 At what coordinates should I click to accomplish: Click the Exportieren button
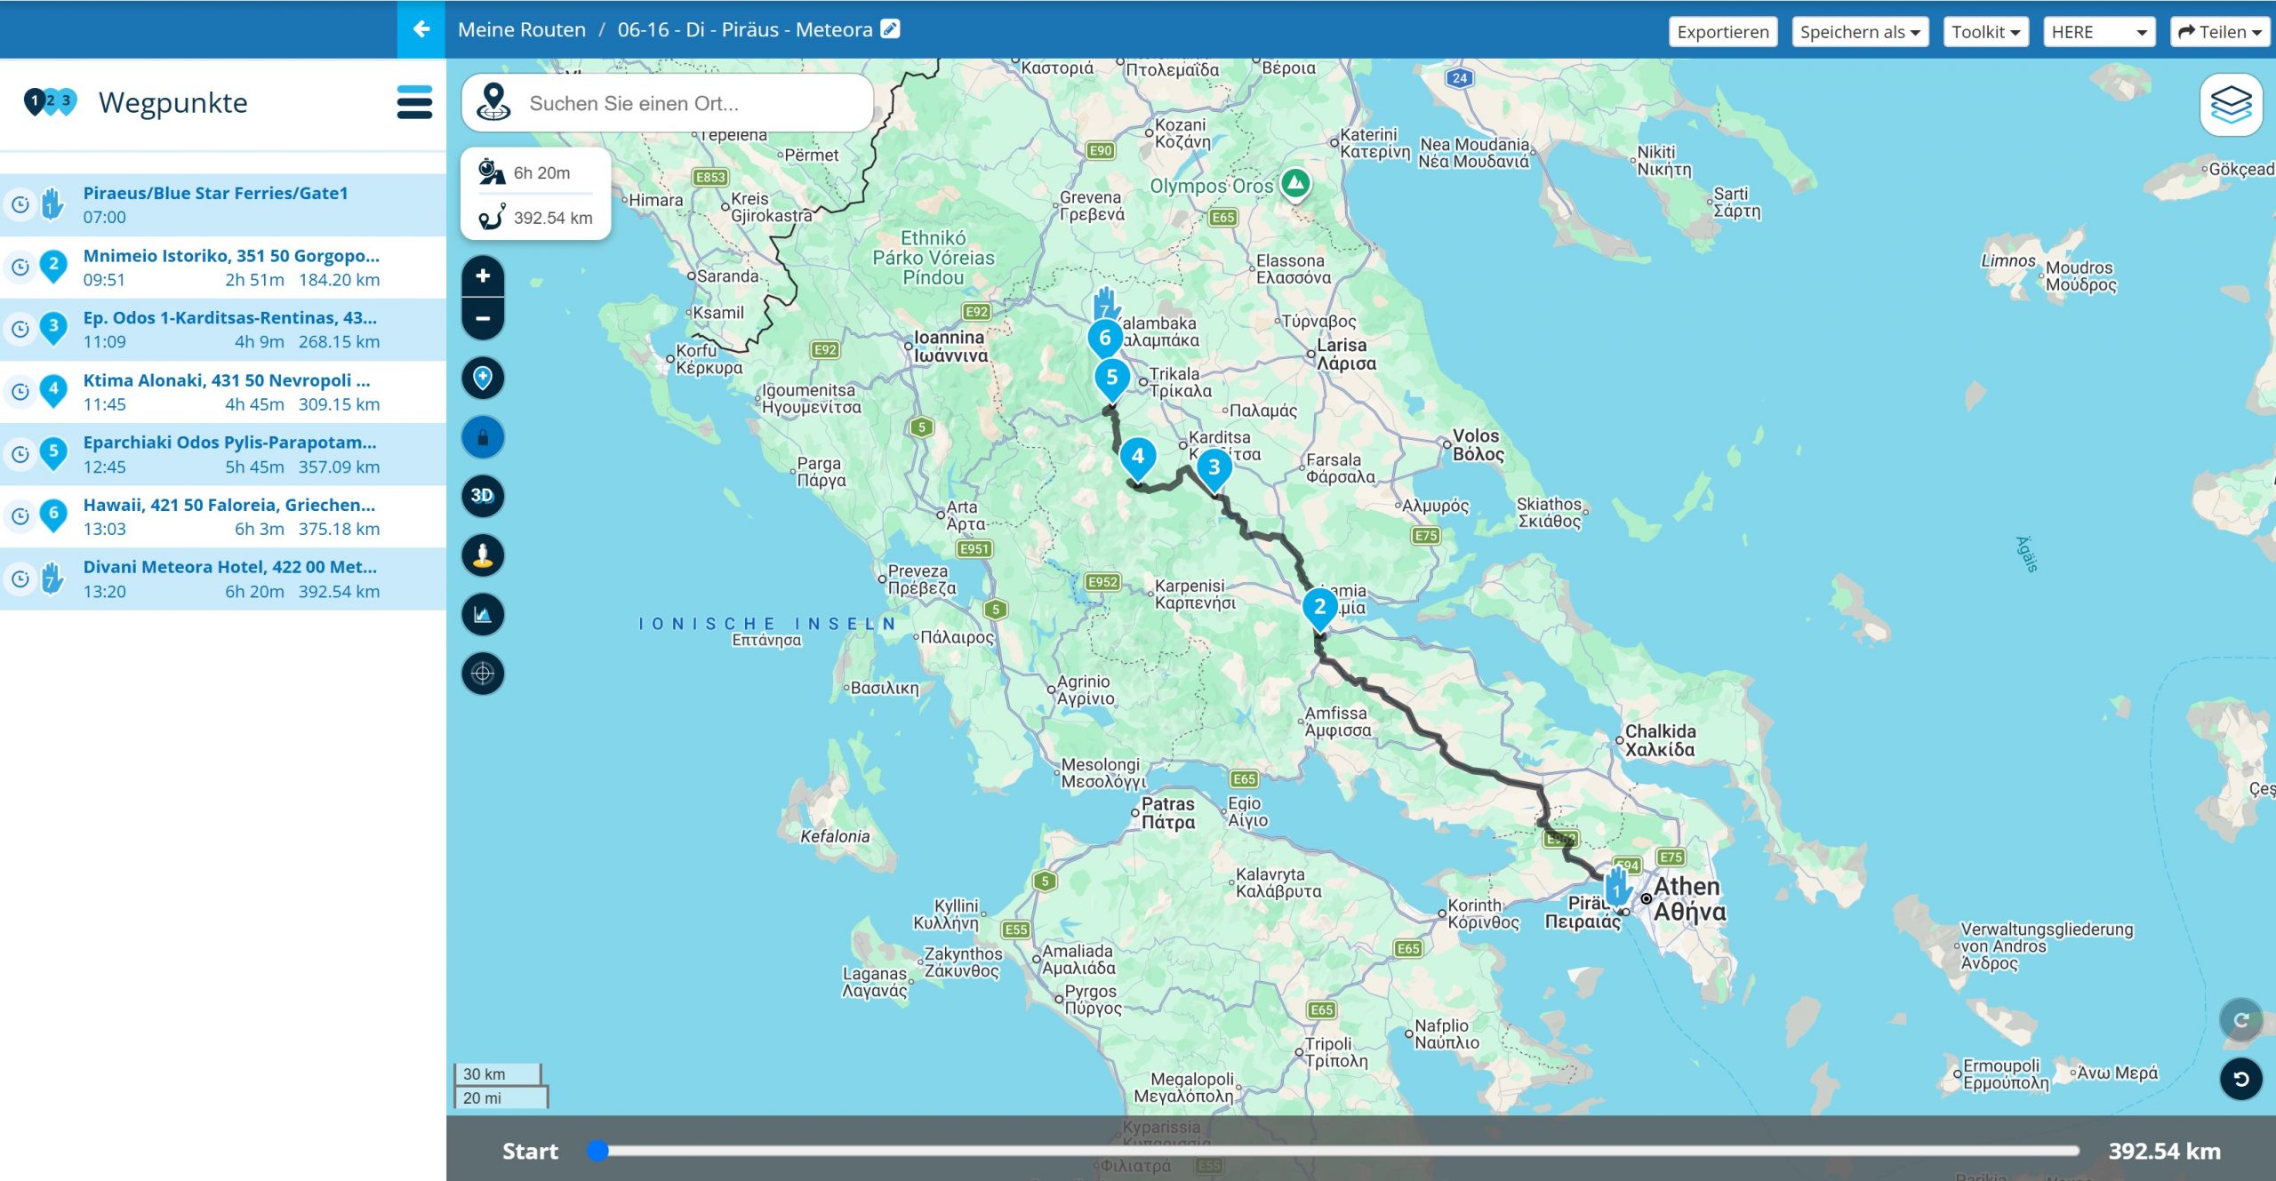pos(1722,32)
